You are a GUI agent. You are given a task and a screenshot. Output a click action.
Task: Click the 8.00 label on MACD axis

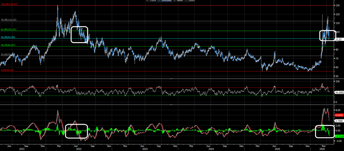[x=338, y=110]
